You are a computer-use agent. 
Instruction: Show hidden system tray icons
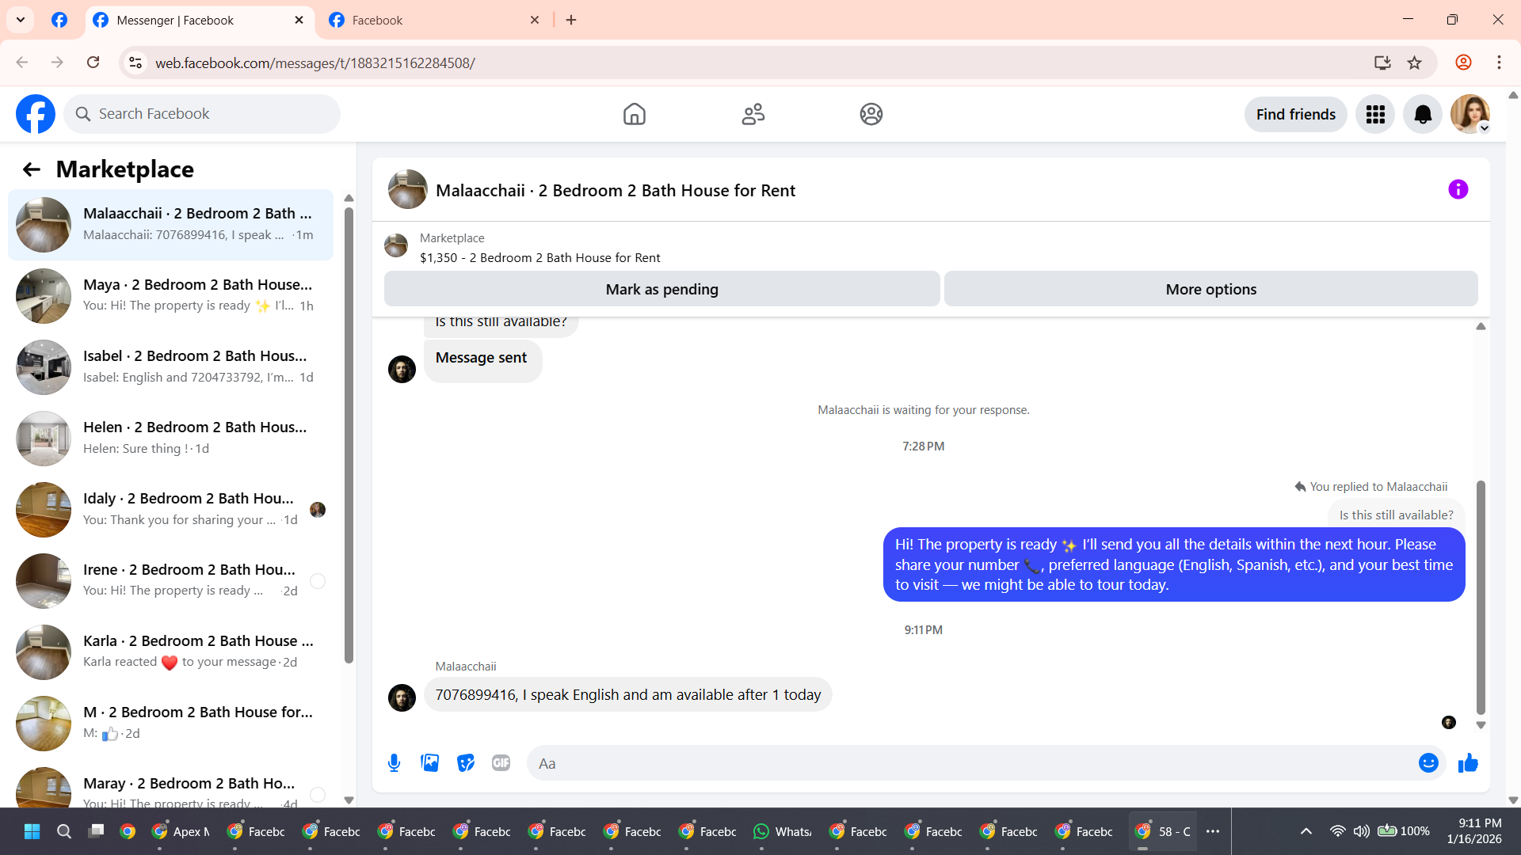point(1306,831)
